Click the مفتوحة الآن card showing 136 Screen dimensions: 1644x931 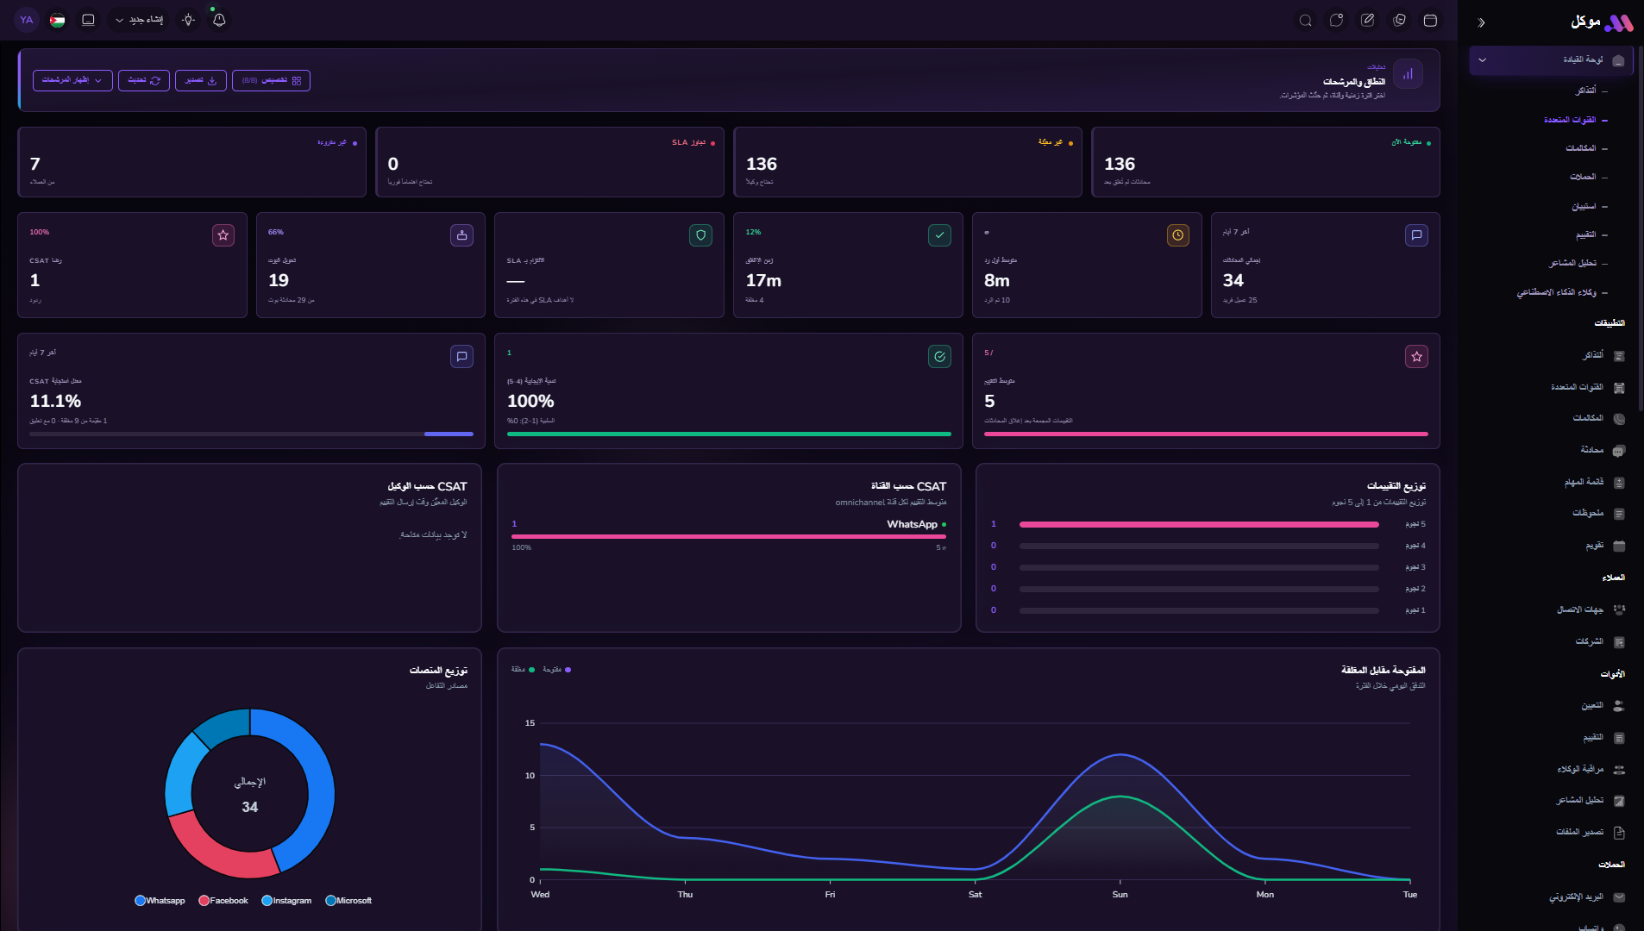(x=1265, y=162)
